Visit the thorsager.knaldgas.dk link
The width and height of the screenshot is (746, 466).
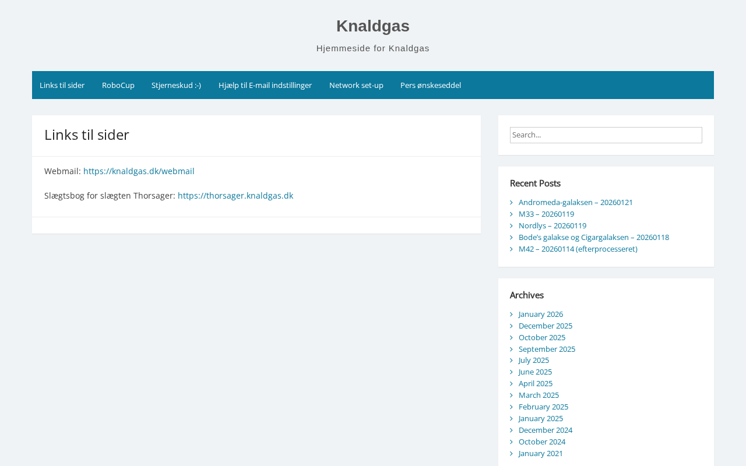[x=235, y=196]
